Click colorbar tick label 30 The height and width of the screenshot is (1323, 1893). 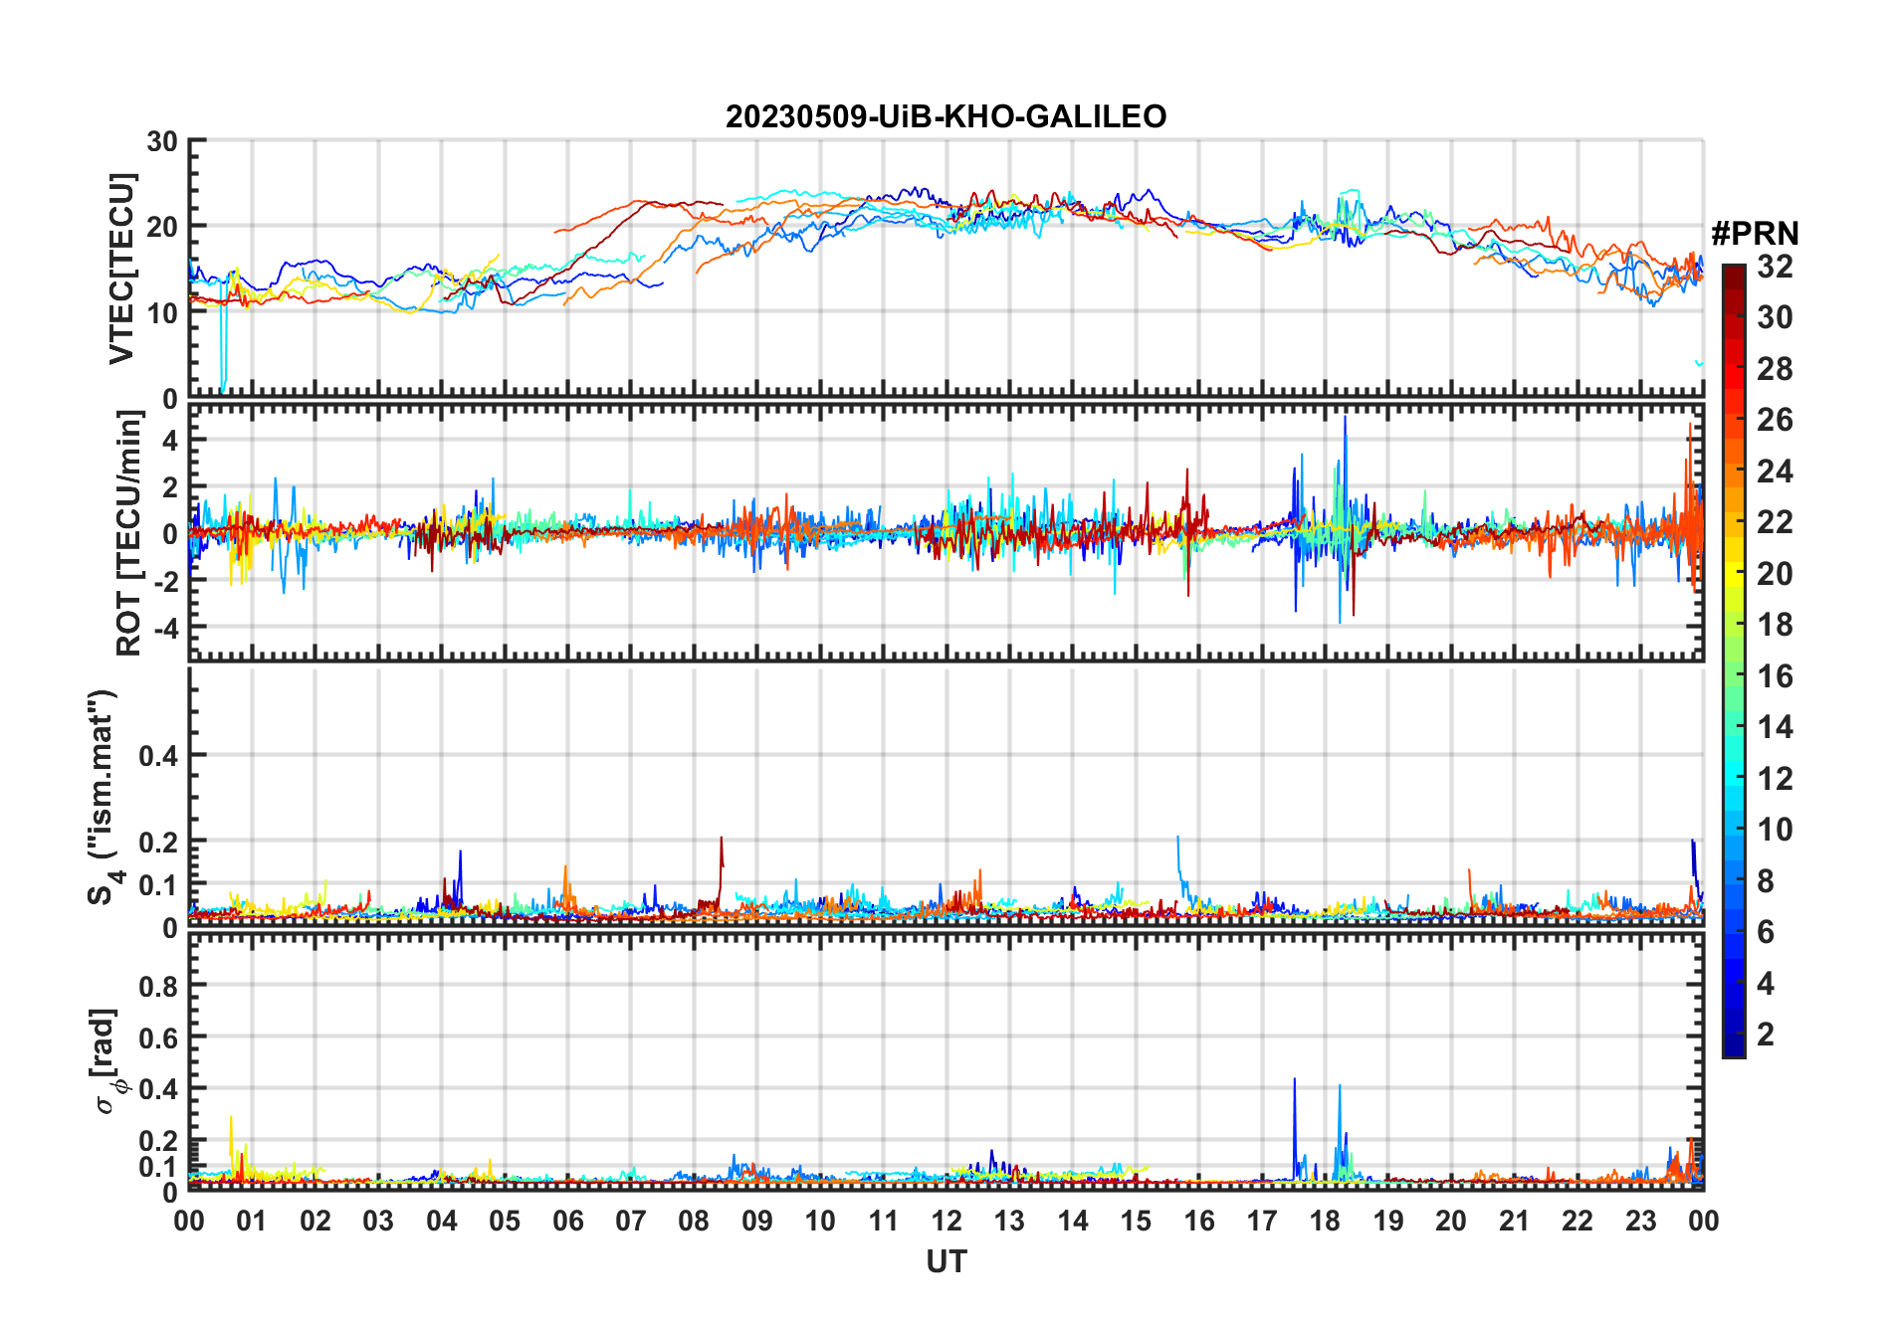[1775, 317]
